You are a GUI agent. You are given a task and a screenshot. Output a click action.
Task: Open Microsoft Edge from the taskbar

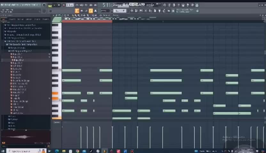pyautogui.click(x=57, y=151)
